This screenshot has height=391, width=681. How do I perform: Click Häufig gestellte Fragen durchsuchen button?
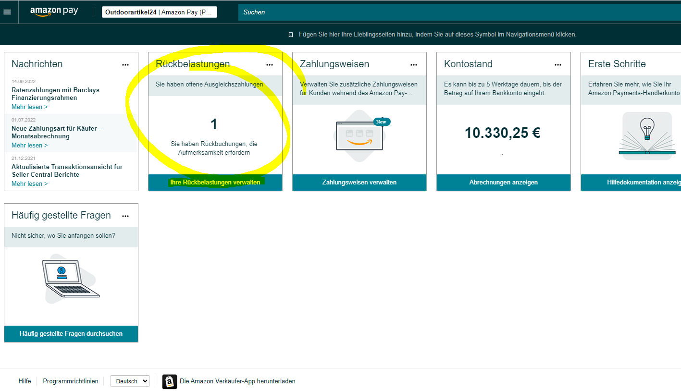click(x=71, y=334)
